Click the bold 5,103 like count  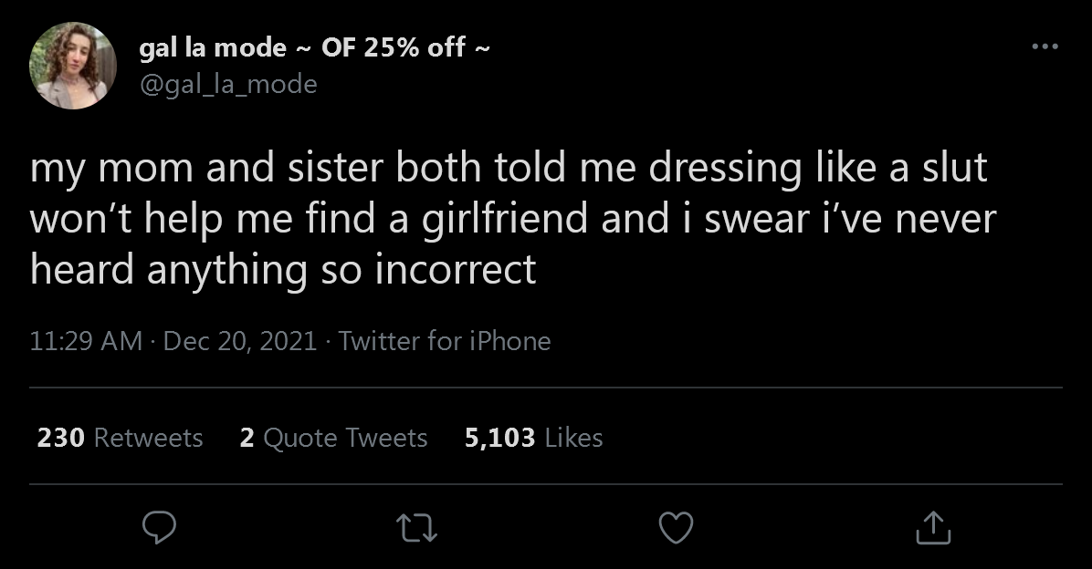click(x=499, y=438)
